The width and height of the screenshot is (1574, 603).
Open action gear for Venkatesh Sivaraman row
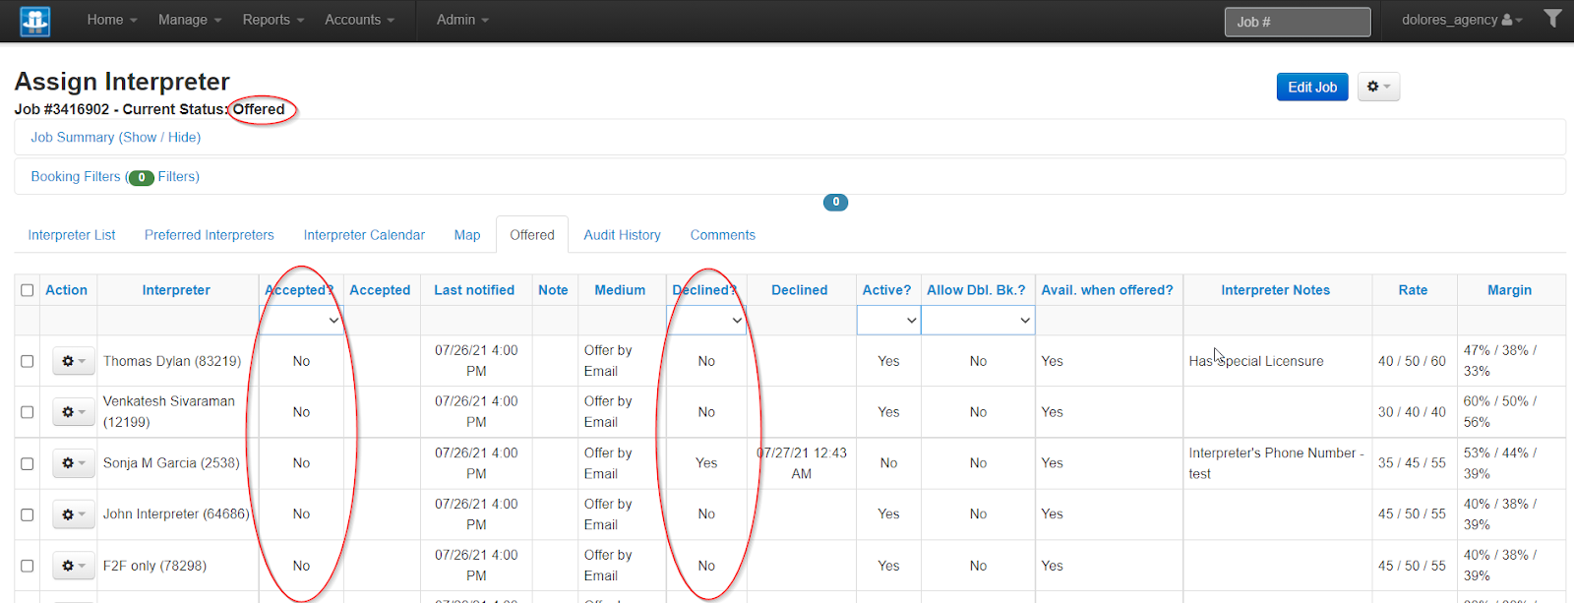[74, 412]
